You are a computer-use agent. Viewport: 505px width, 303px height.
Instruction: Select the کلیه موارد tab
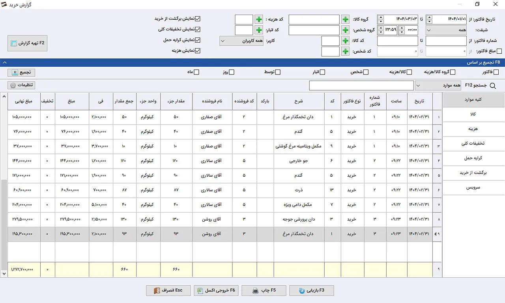[x=474, y=99]
